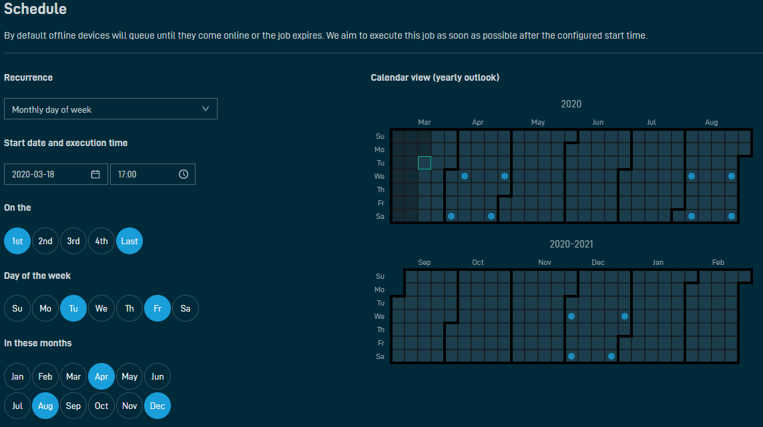The width and height of the screenshot is (763, 427).
Task: Select the 4th occurrence option
Action: pyautogui.click(x=101, y=241)
